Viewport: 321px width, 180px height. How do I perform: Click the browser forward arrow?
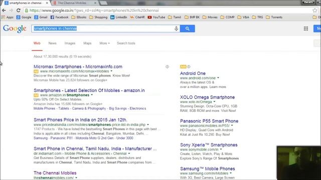click(x=11, y=10)
